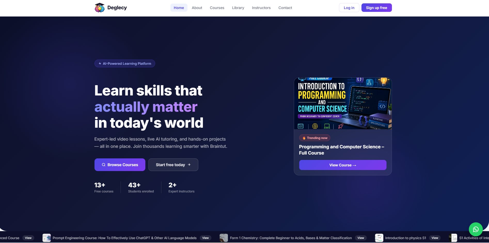Click the '13+' Free courses stat

104,188
